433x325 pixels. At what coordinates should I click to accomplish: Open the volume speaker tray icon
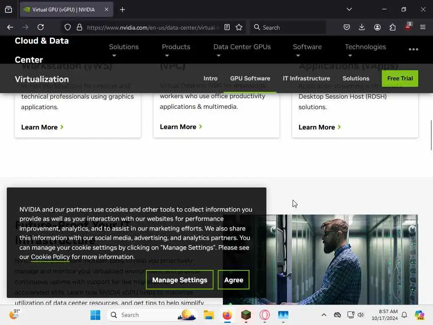tap(361, 315)
